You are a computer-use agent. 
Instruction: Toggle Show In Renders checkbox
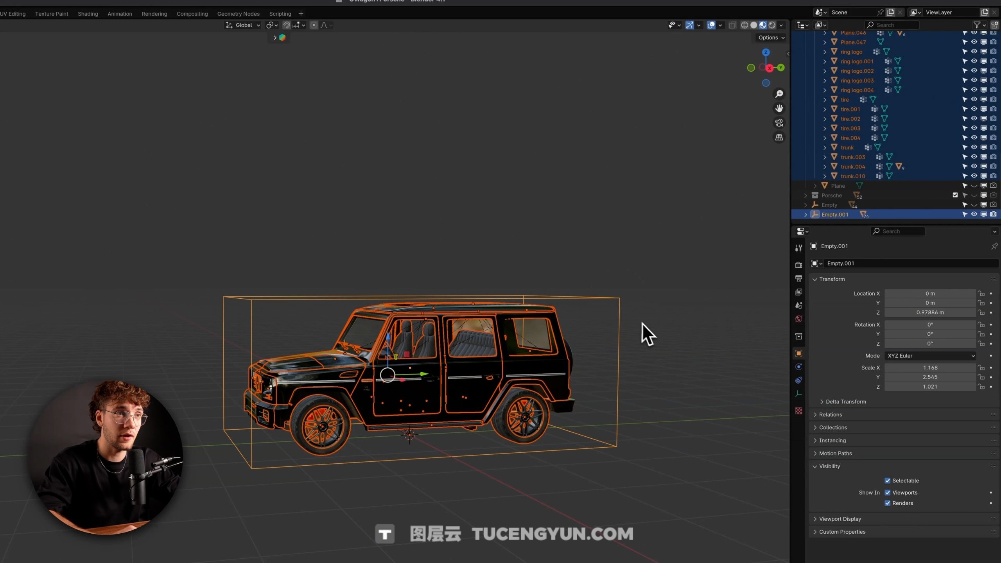click(888, 503)
